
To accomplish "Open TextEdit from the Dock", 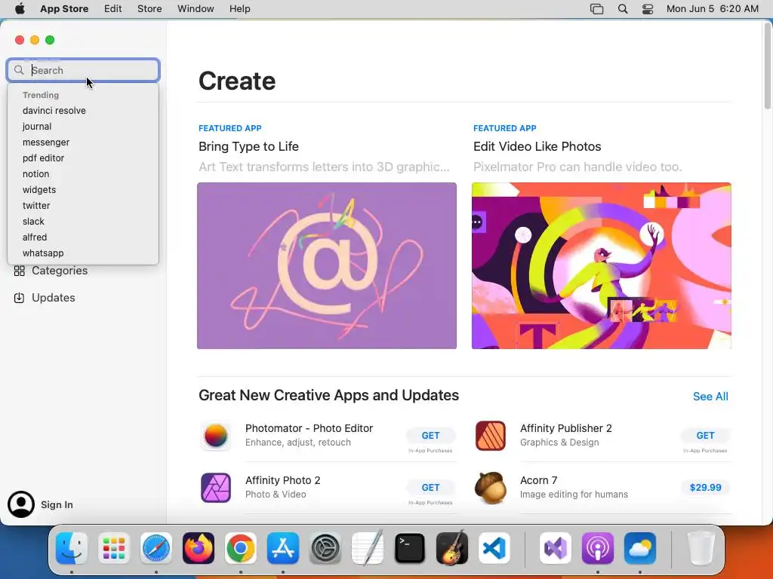I will (368, 547).
